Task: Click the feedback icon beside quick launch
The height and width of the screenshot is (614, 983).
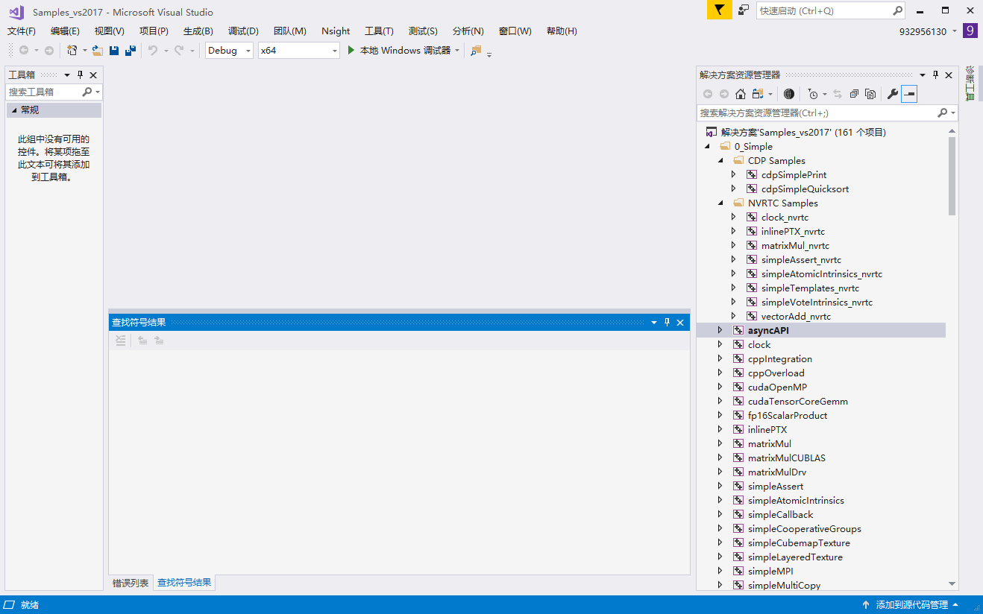Action: click(x=744, y=10)
